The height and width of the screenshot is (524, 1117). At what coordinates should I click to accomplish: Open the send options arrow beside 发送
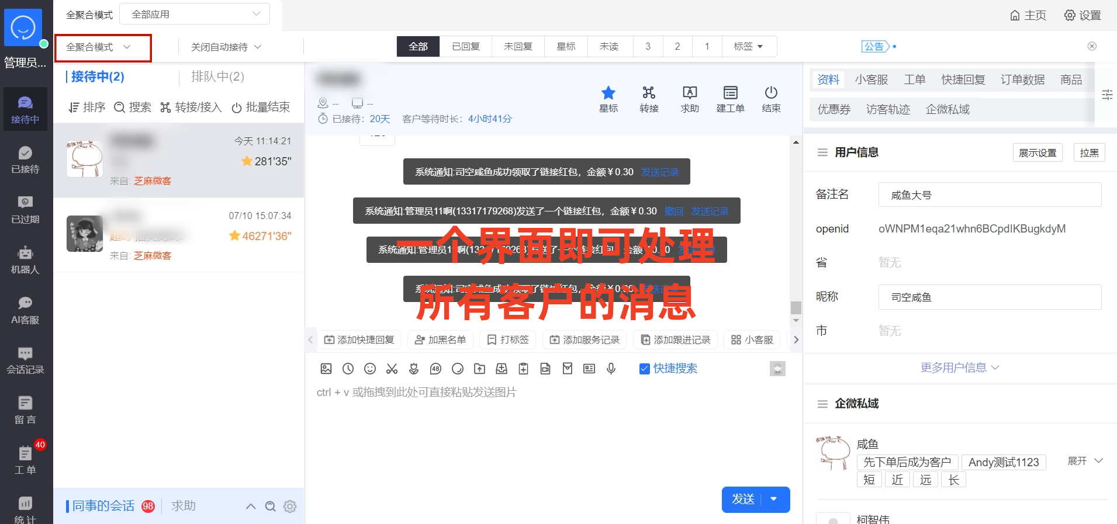tap(774, 499)
